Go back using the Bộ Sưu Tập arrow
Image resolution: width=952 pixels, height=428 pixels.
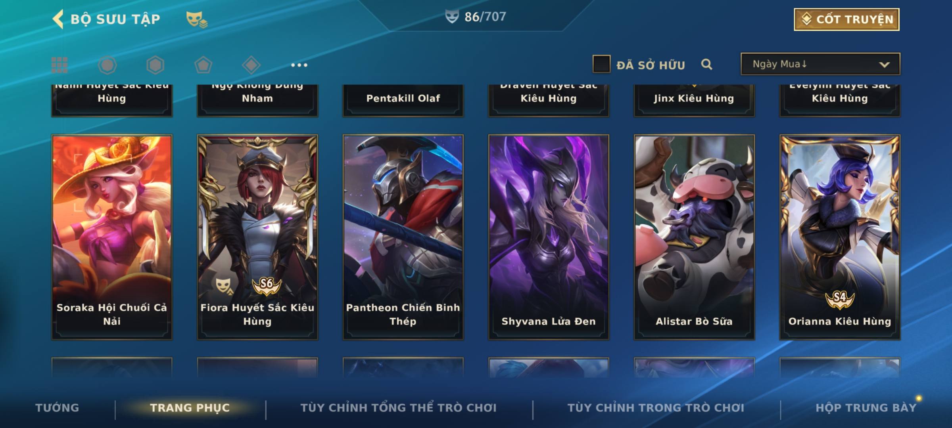(x=58, y=19)
